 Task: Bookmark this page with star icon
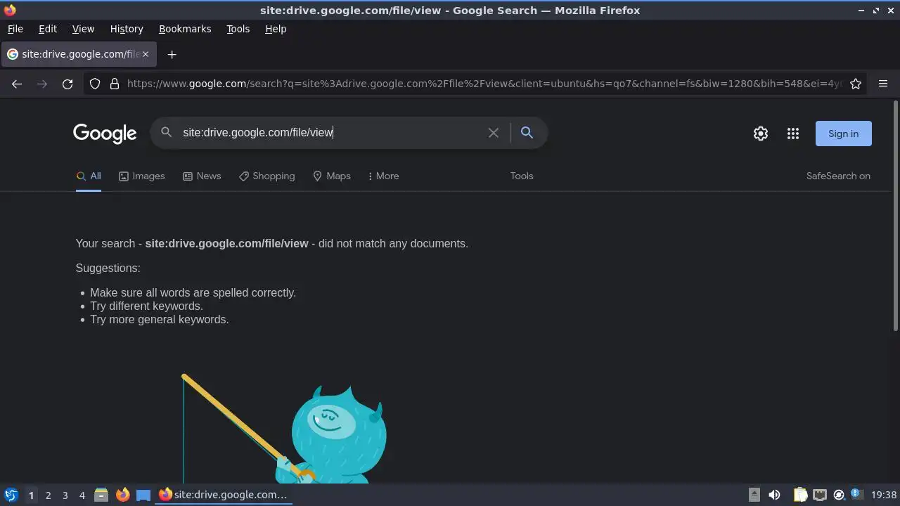(856, 84)
